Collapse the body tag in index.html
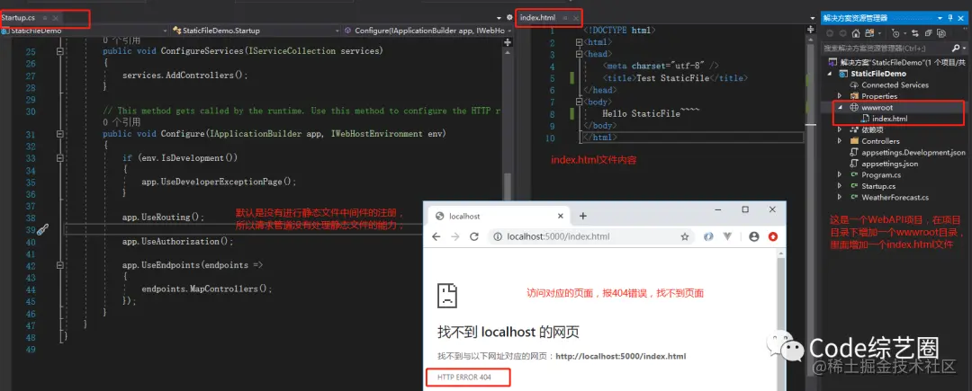This screenshot has width=972, height=391. tap(579, 102)
